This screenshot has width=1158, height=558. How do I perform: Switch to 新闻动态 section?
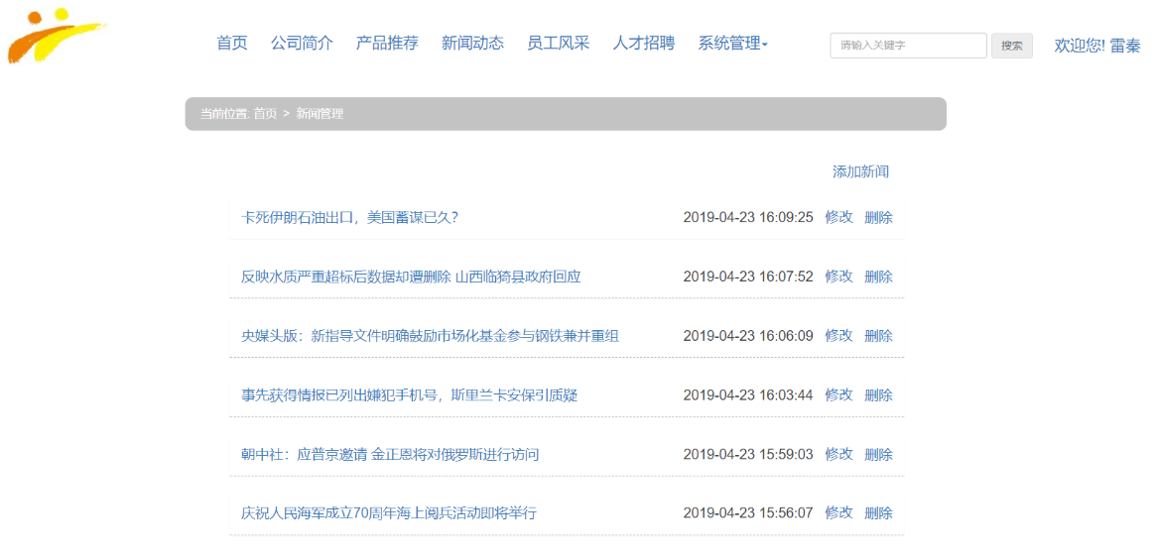click(472, 44)
